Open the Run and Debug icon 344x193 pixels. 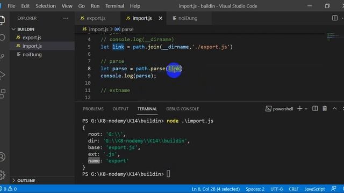point(2,75)
